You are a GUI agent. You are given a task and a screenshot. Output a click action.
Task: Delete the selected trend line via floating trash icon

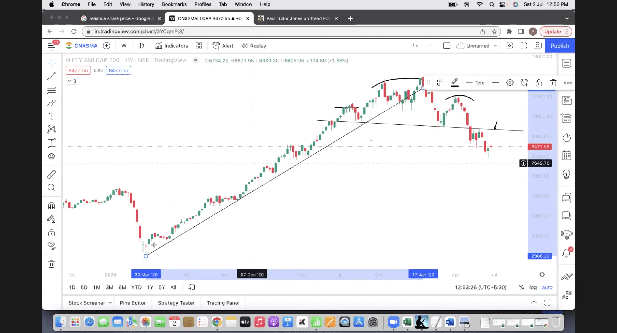point(553,83)
